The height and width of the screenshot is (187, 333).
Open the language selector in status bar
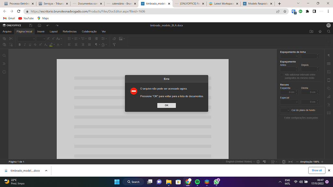coord(239,161)
